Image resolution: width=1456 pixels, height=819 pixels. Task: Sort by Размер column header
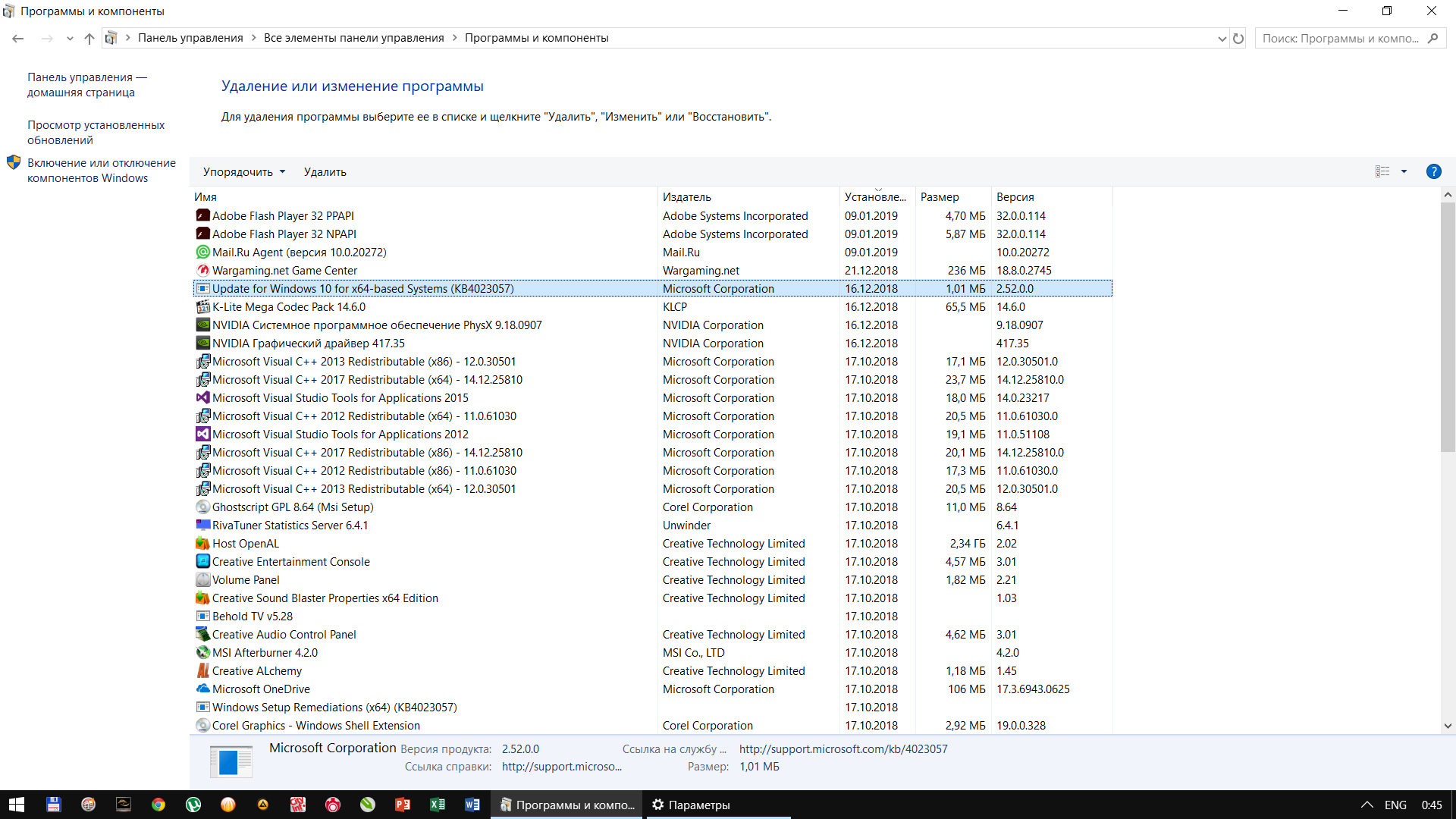click(x=940, y=197)
